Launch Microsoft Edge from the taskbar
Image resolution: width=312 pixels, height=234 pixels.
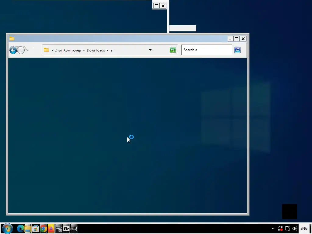click(x=20, y=229)
